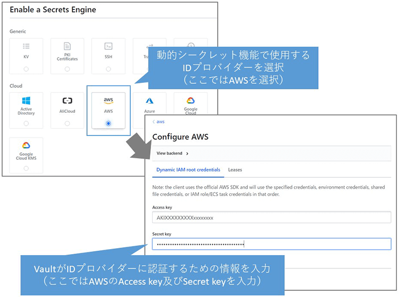The width and height of the screenshot is (399, 297).
Task: Click the Generic section label
Action: point(18,31)
